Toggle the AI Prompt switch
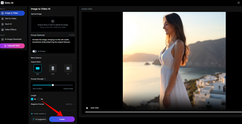Image resolution: width=242 pixels, height=124 pixels. (35, 51)
